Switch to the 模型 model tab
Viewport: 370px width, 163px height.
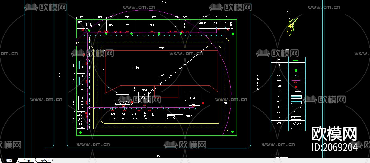tap(9, 160)
